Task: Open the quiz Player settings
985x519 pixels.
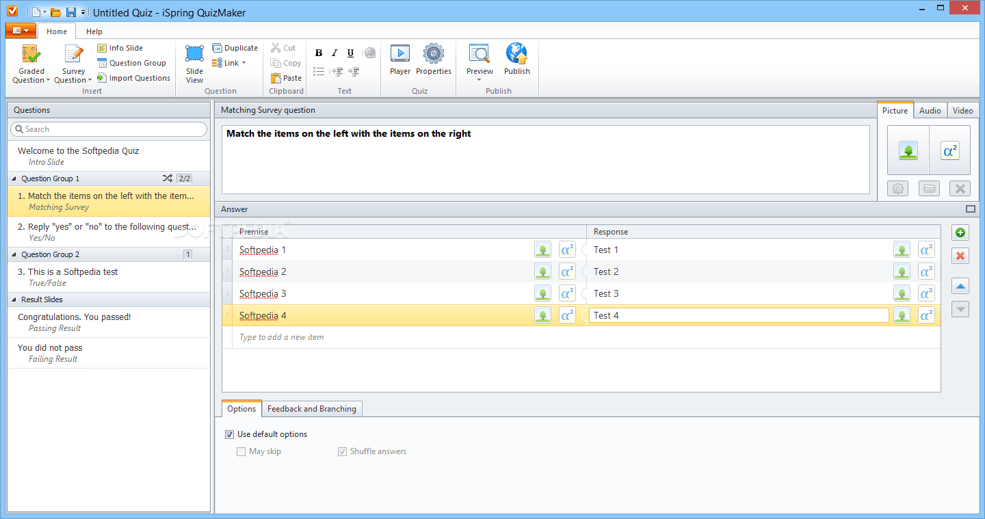Action: (x=400, y=59)
